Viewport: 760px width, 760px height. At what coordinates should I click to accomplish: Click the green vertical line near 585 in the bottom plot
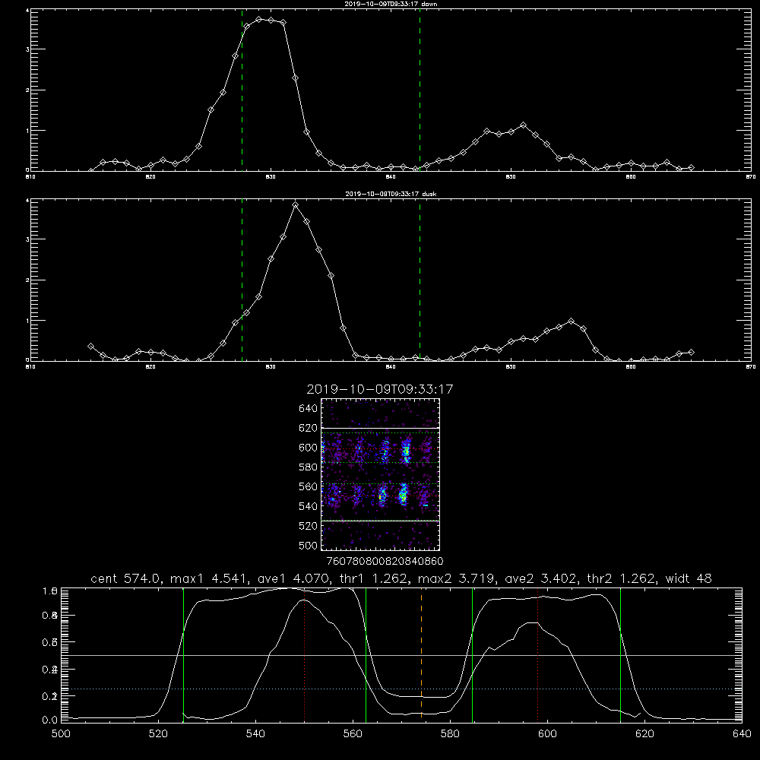[x=472, y=654]
